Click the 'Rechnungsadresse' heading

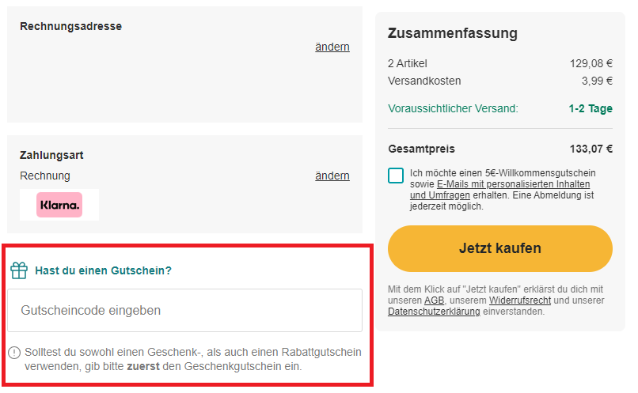(x=70, y=26)
